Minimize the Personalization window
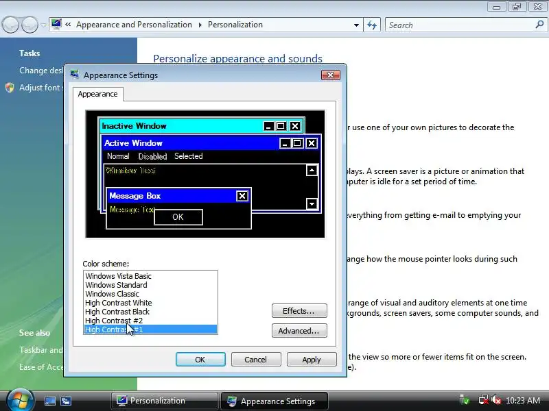Viewport: 549px width, 411px height. (x=496, y=7)
